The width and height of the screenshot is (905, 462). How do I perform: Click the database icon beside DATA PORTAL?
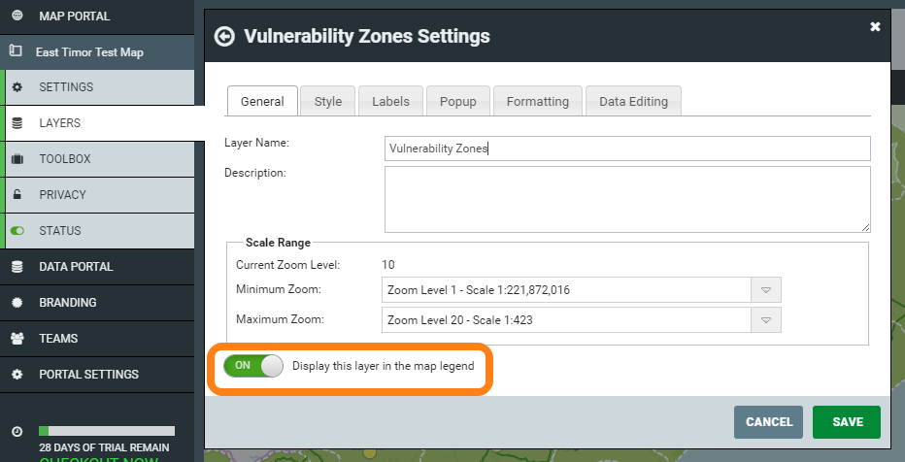click(17, 267)
